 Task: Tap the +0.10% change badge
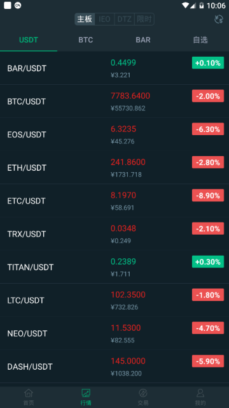[x=208, y=62]
